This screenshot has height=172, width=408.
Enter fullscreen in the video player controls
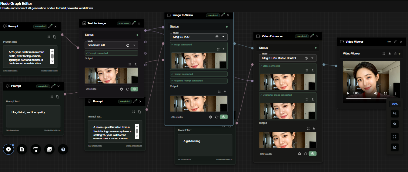386,93
